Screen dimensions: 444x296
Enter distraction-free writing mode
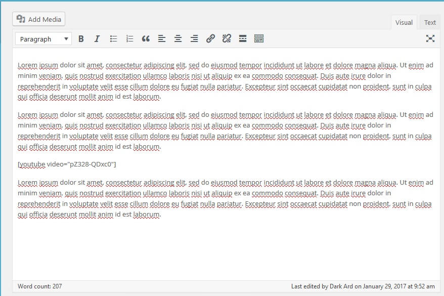pos(430,39)
